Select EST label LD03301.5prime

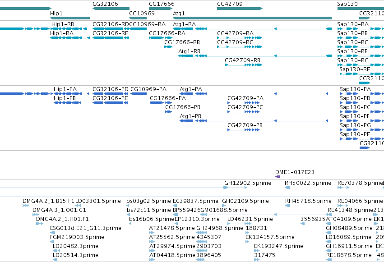pyautogui.click(x=98, y=201)
